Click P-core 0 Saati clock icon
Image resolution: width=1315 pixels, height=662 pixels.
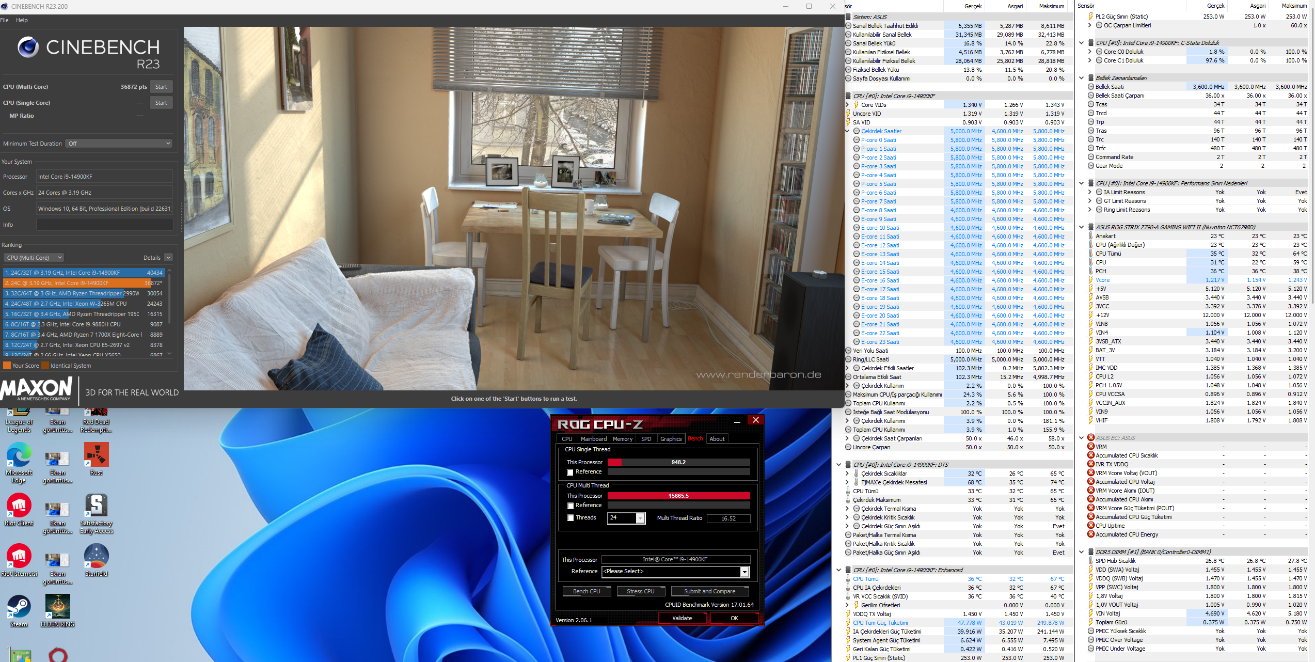857,140
